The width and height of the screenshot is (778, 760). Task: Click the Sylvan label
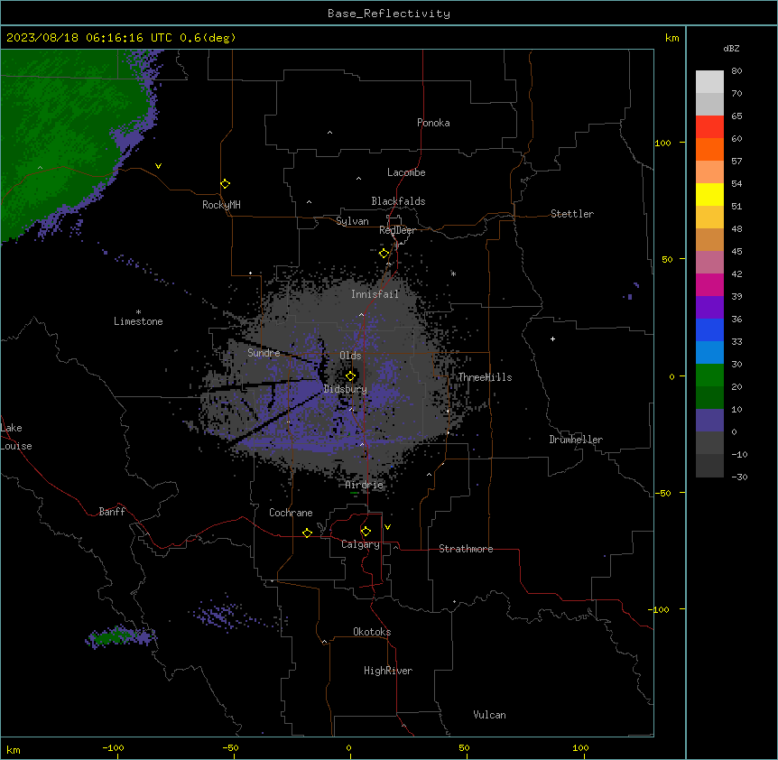pyautogui.click(x=352, y=221)
